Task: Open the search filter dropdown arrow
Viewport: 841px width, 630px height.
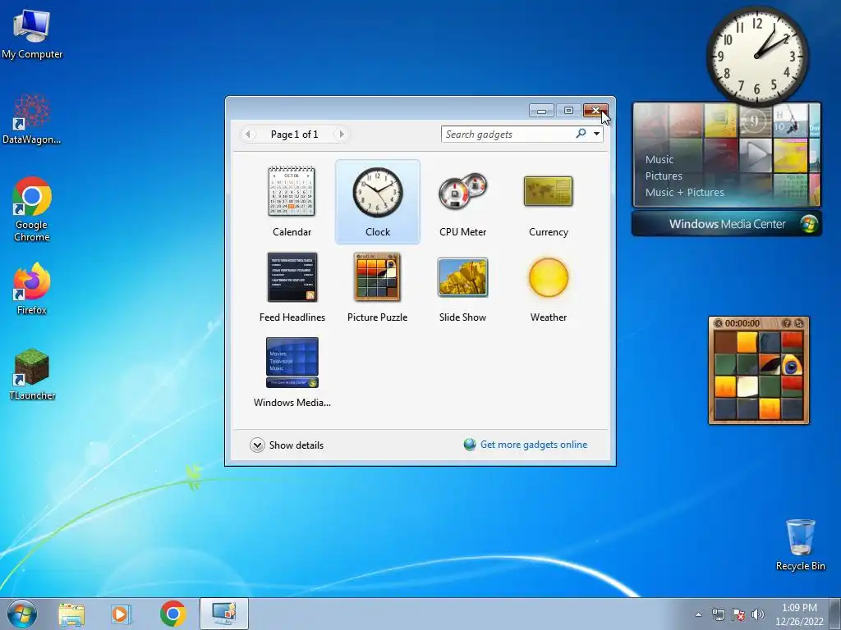Action: pos(596,134)
